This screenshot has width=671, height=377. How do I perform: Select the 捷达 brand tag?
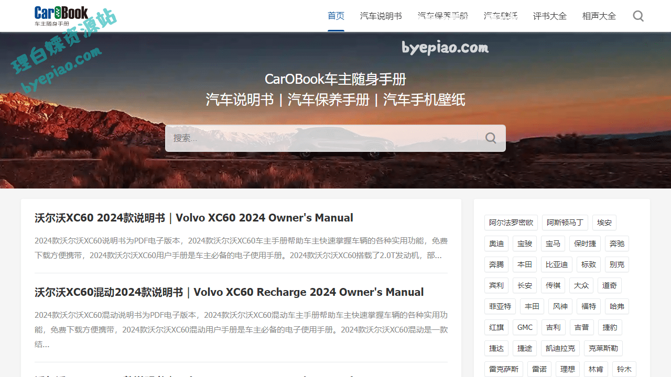[x=496, y=348]
